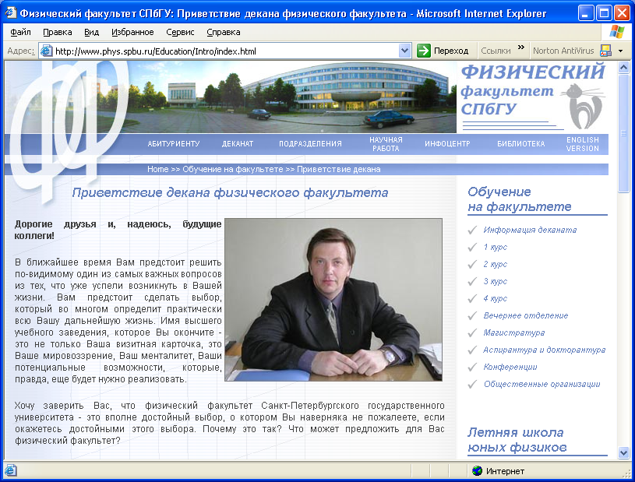
Task: Click the status bar page icon
Action: [11, 470]
